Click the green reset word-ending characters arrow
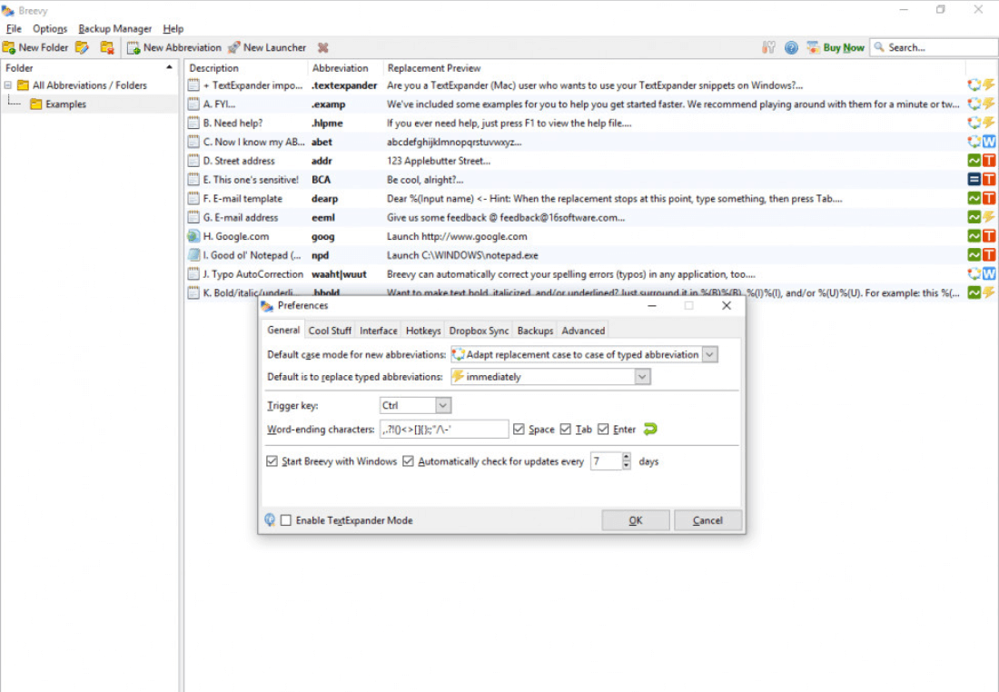999x692 pixels. (649, 430)
